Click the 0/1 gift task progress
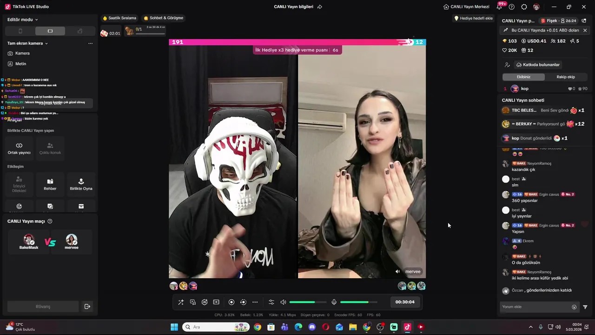This screenshot has width=595, height=335. 145,31
